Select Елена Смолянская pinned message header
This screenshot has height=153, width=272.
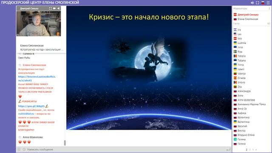pyautogui.click(x=32, y=45)
